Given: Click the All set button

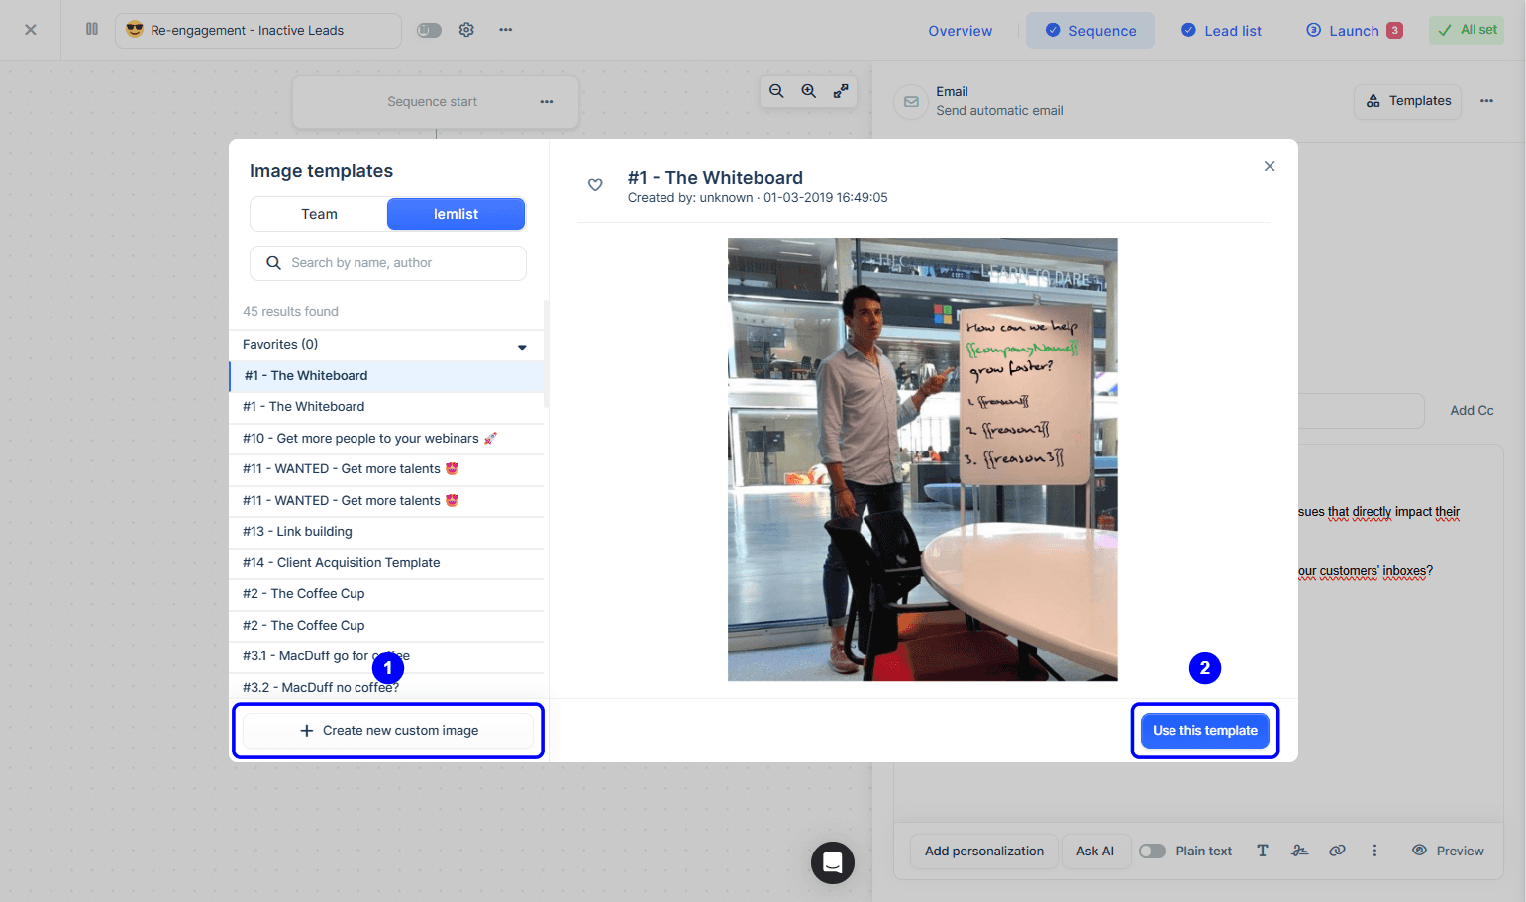Looking at the screenshot, I should click(x=1467, y=30).
